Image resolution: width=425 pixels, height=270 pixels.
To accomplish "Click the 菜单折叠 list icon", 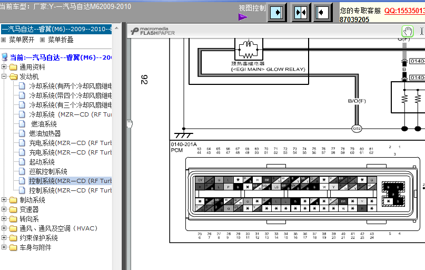I will pyautogui.click(x=42, y=40).
